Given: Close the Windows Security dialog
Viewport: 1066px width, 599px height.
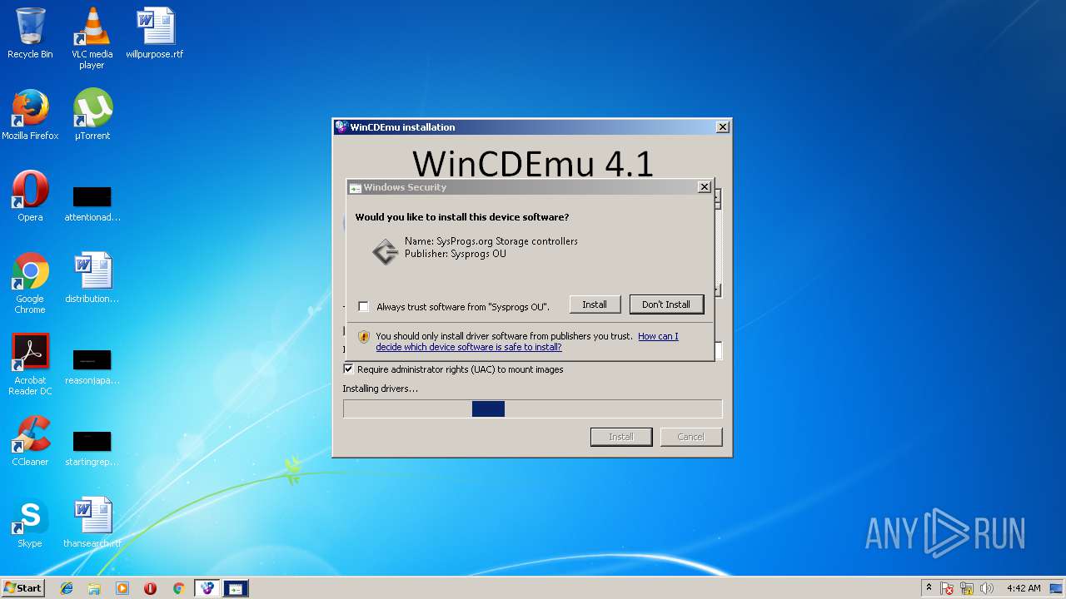Looking at the screenshot, I should coord(704,187).
